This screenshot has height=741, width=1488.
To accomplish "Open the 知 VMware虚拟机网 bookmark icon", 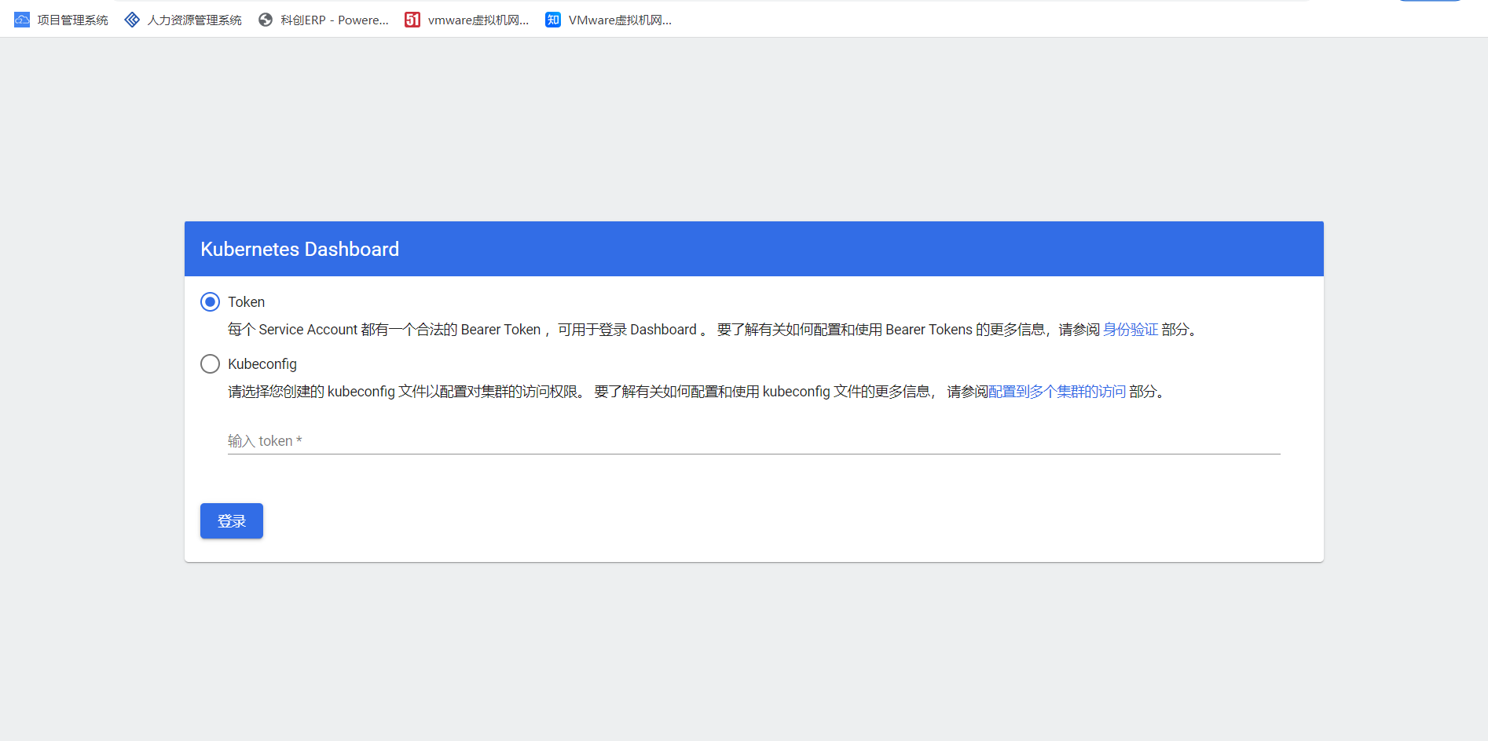I will (x=553, y=20).
